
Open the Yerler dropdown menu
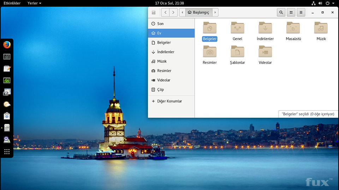tap(34, 3)
